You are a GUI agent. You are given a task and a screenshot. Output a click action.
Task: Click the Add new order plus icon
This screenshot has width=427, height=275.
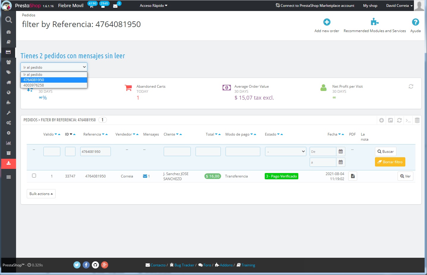(x=327, y=22)
